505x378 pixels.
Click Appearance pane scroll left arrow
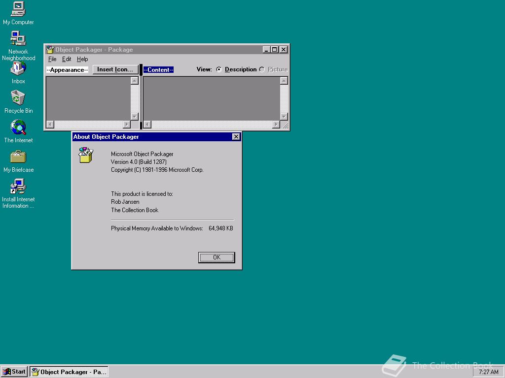(50, 125)
